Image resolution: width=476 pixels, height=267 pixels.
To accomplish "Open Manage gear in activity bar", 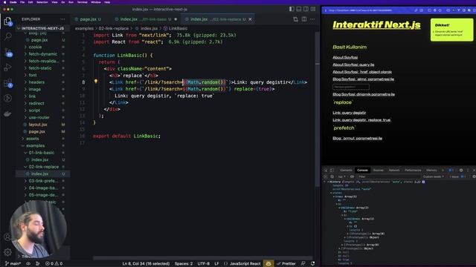I will (x=7, y=252).
